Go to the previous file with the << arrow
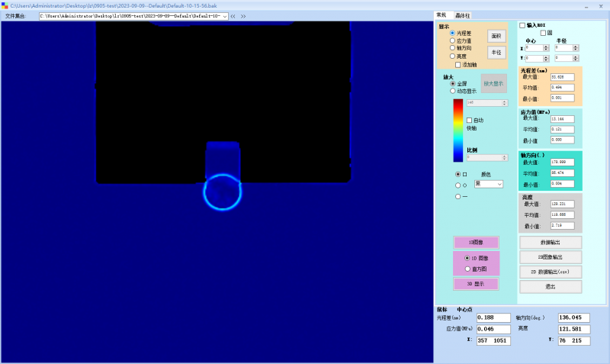 (233, 16)
